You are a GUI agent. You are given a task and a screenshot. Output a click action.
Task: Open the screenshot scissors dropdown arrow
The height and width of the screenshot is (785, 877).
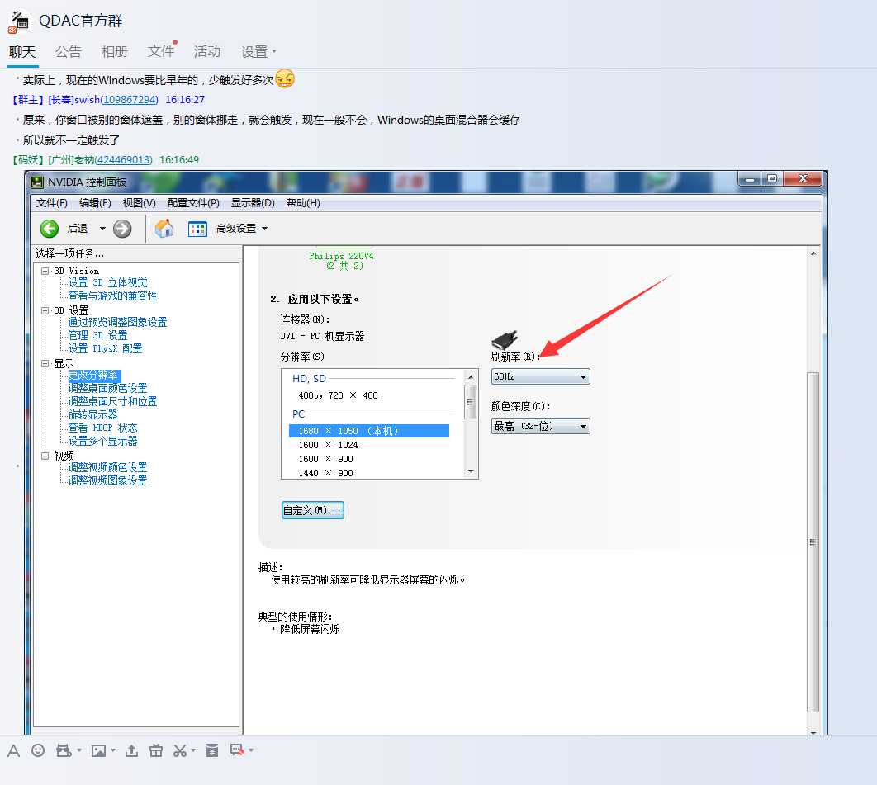tap(193, 750)
